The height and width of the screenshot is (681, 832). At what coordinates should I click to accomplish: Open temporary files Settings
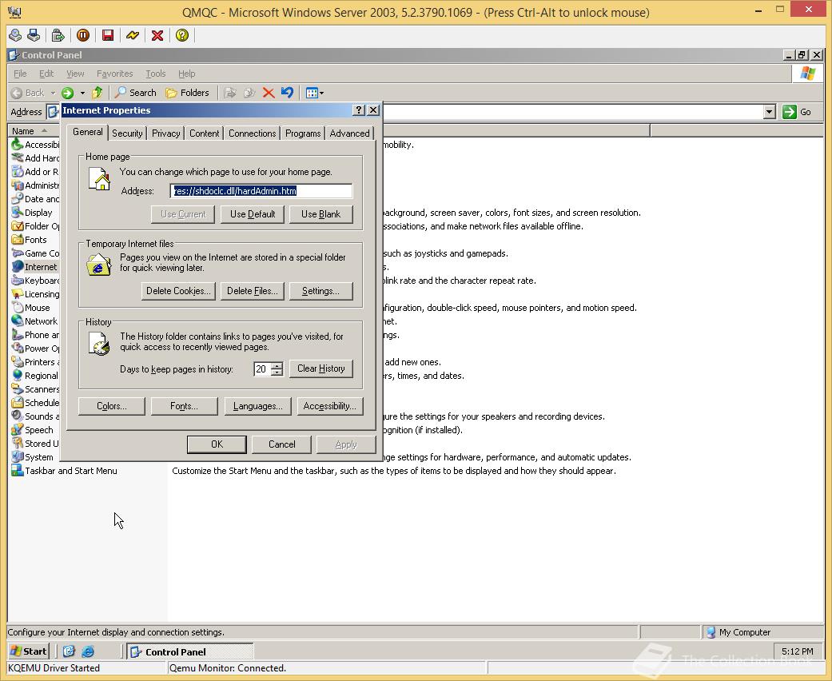click(x=321, y=291)
